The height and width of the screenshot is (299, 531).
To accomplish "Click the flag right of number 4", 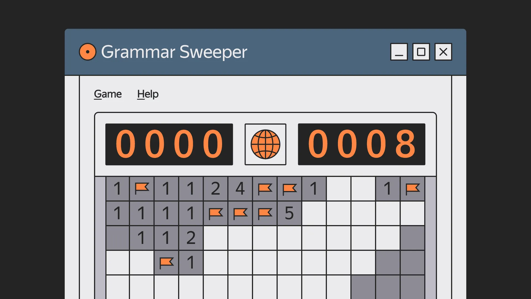I will point(265,189).
